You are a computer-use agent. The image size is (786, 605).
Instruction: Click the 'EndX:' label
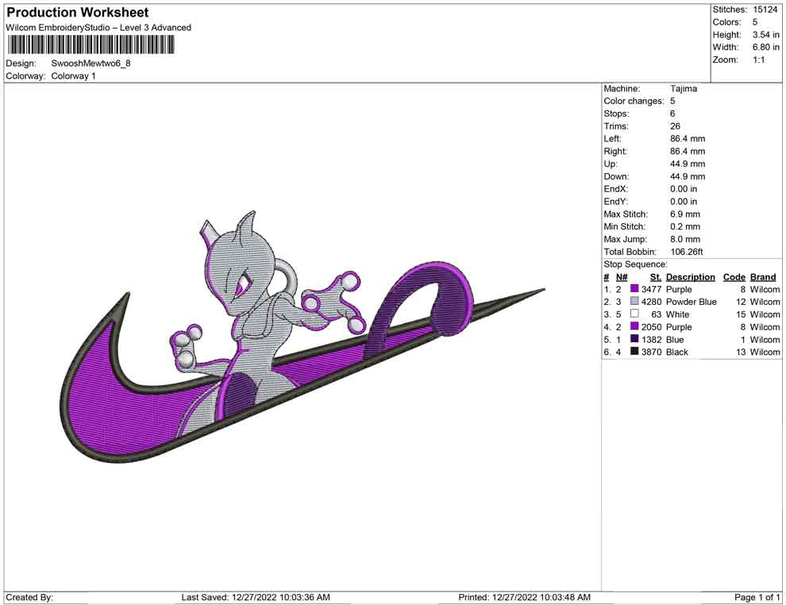tap(616, 188)
